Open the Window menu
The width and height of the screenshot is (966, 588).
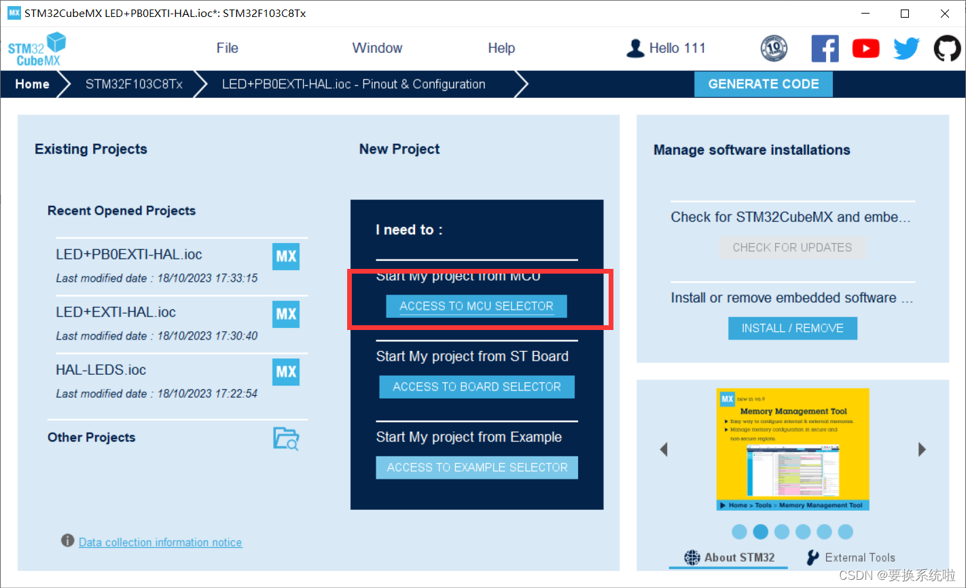coord(377,48)
